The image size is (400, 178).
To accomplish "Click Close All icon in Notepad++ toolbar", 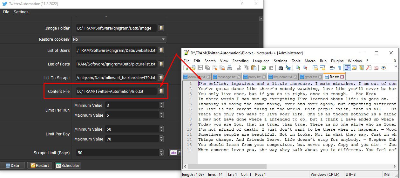I will click(222, 68).
